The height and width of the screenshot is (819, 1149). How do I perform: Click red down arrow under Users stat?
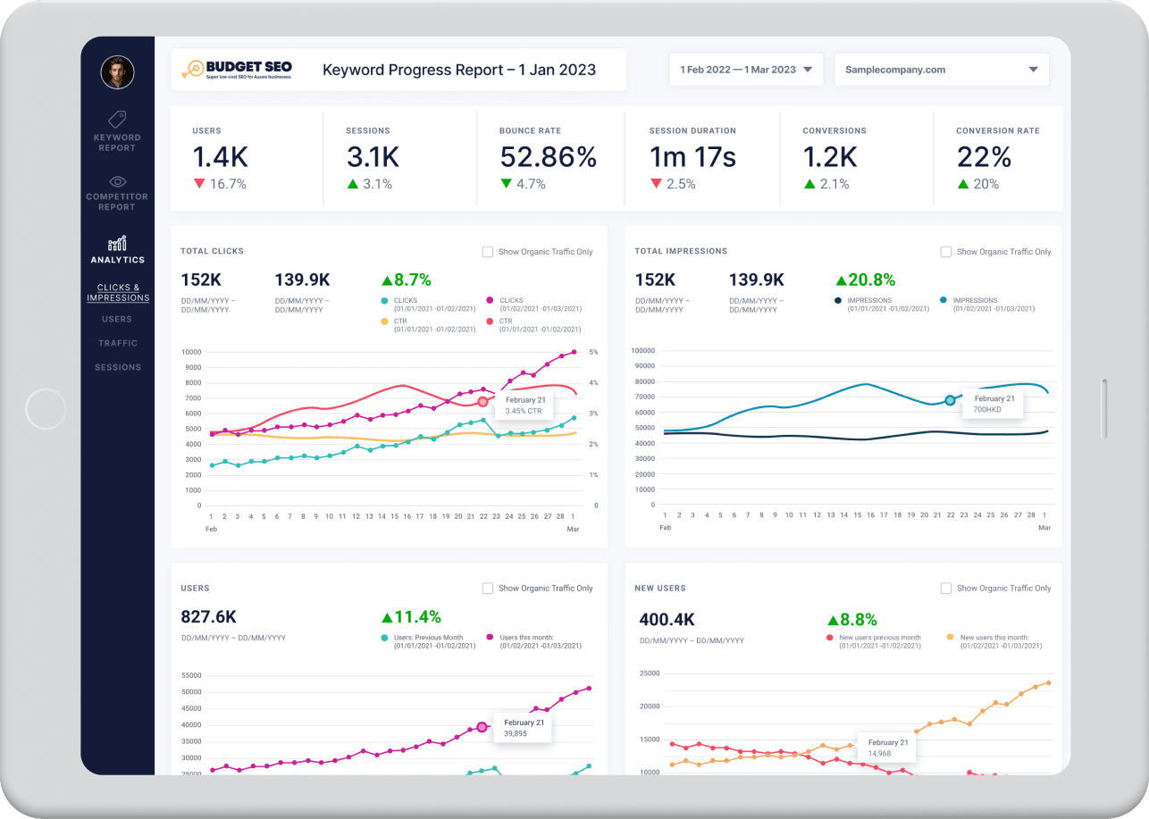pyautogui.click(x=199, y=184)
